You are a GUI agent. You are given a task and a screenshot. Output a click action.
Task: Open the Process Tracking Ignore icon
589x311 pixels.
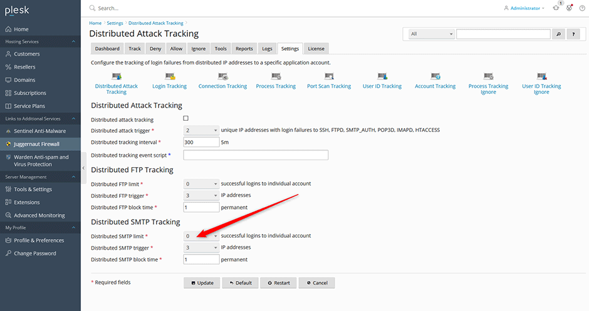click(x=488, y=77)
